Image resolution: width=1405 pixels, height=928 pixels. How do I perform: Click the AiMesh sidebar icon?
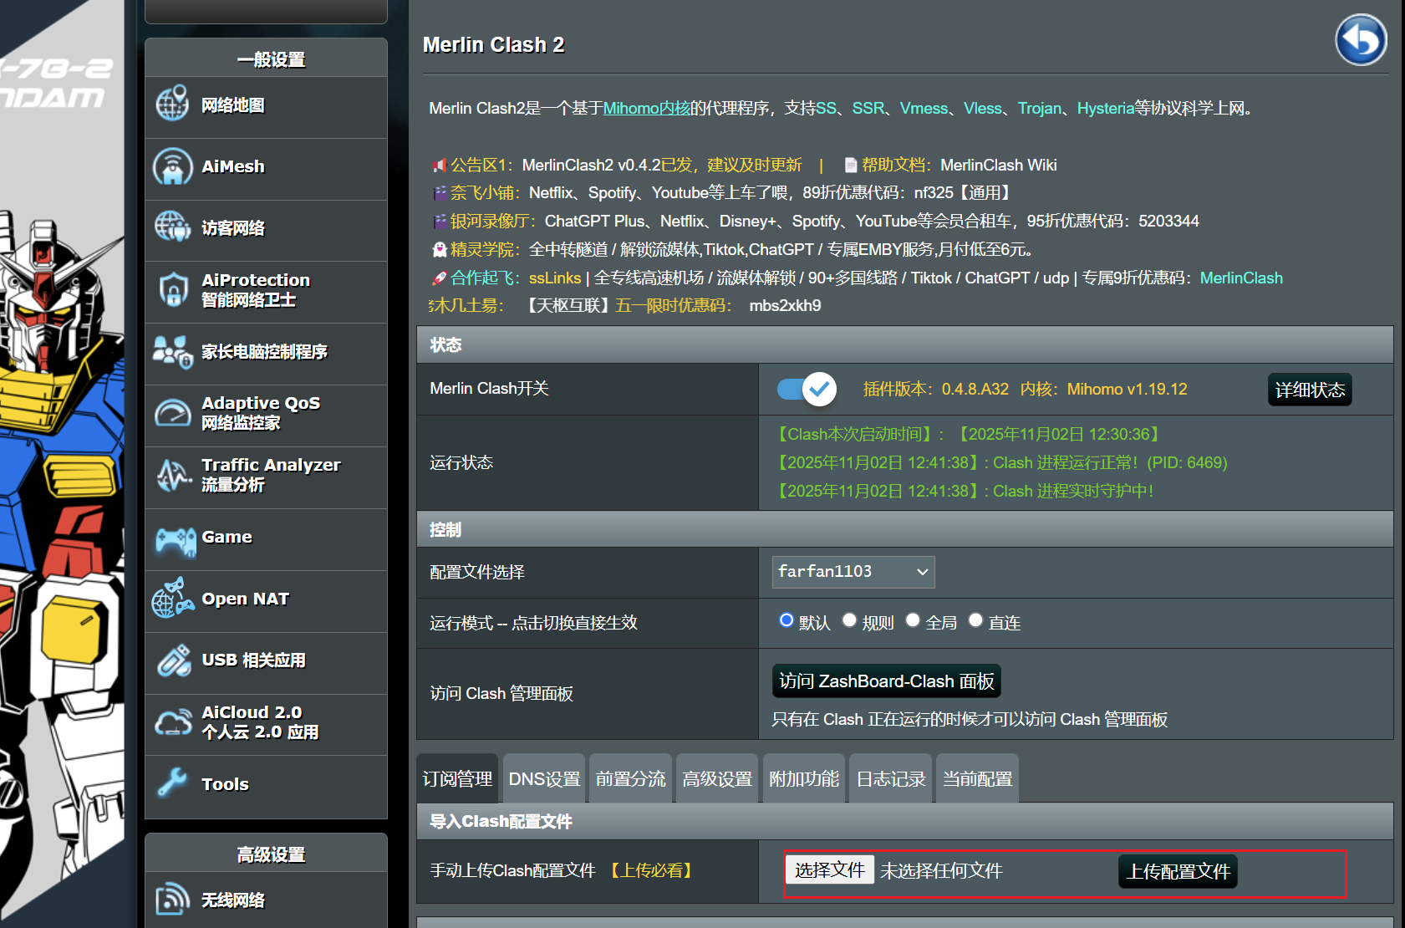[172, 166]
